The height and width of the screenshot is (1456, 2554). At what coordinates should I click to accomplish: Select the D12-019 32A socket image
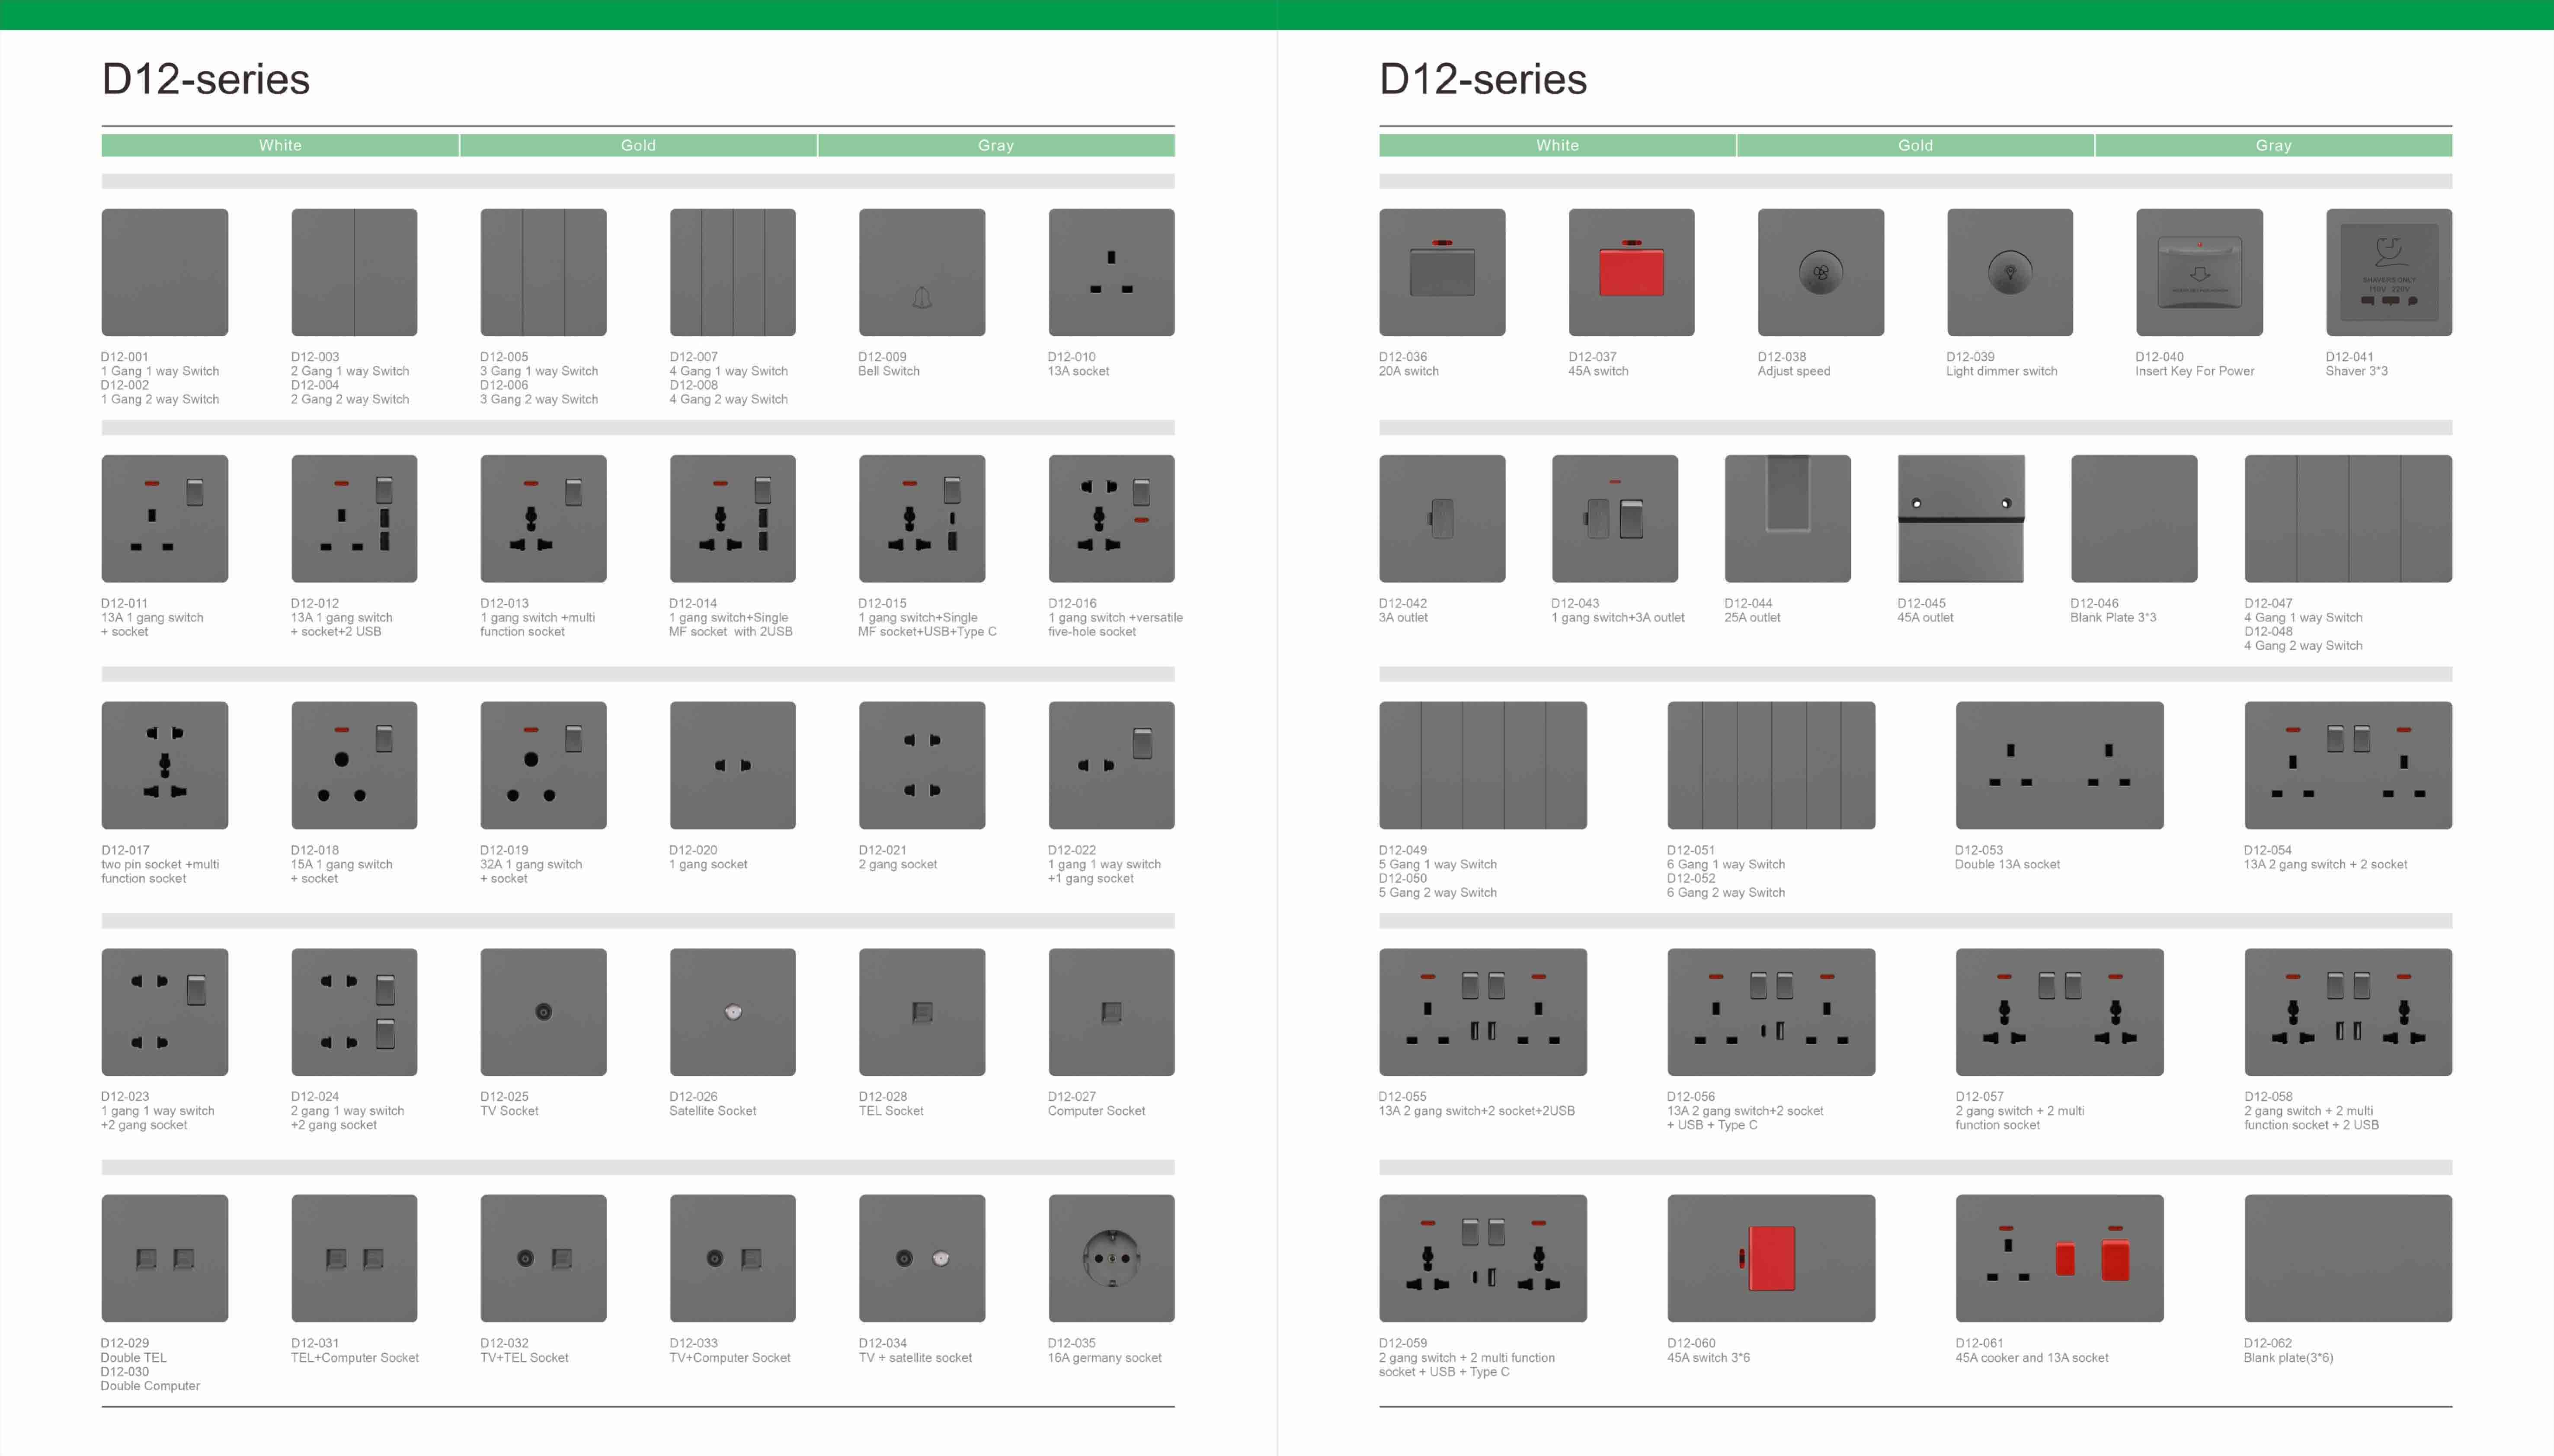coord(543,765)
